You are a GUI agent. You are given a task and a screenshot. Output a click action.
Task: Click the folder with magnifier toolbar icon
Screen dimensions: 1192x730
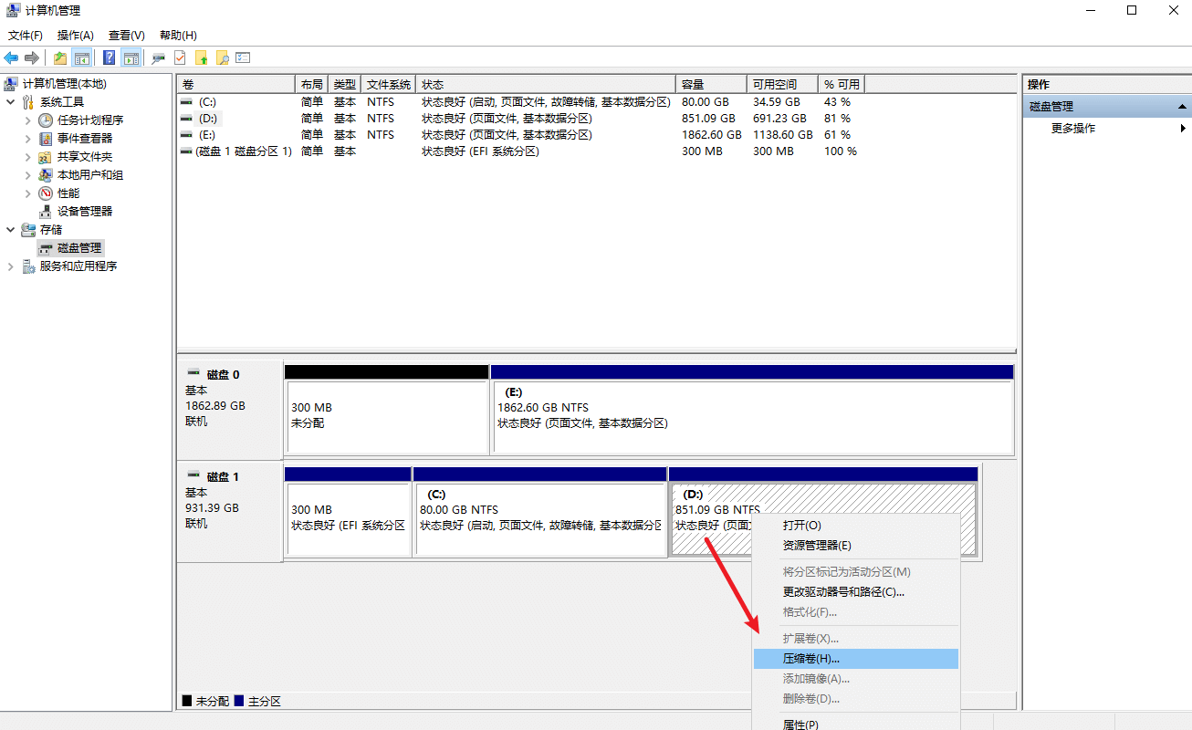point(222,58)
